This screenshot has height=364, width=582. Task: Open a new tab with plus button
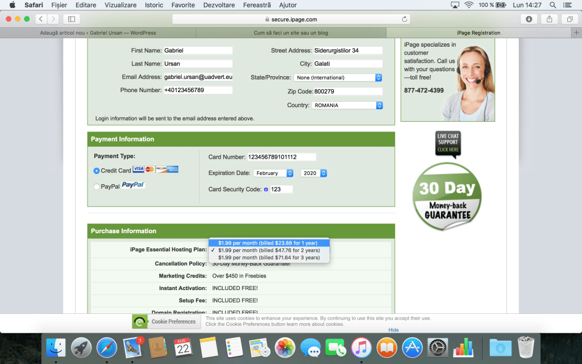pyautogui.click(x=576, y=32)
